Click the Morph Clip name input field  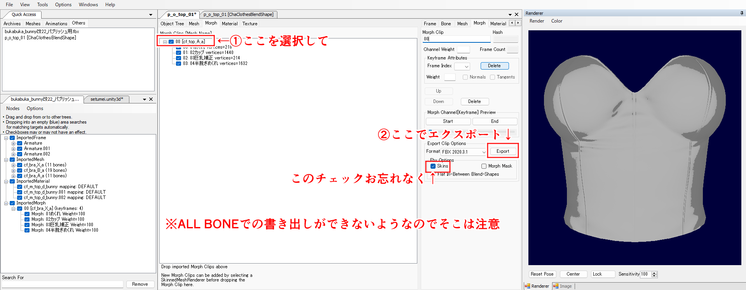pyautogui.click(x=457, y=39)
